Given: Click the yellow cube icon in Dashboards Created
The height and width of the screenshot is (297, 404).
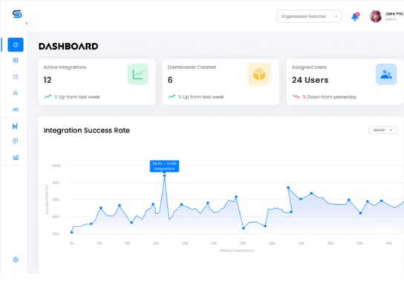Looking at the screenshot, I should (259, 74).
